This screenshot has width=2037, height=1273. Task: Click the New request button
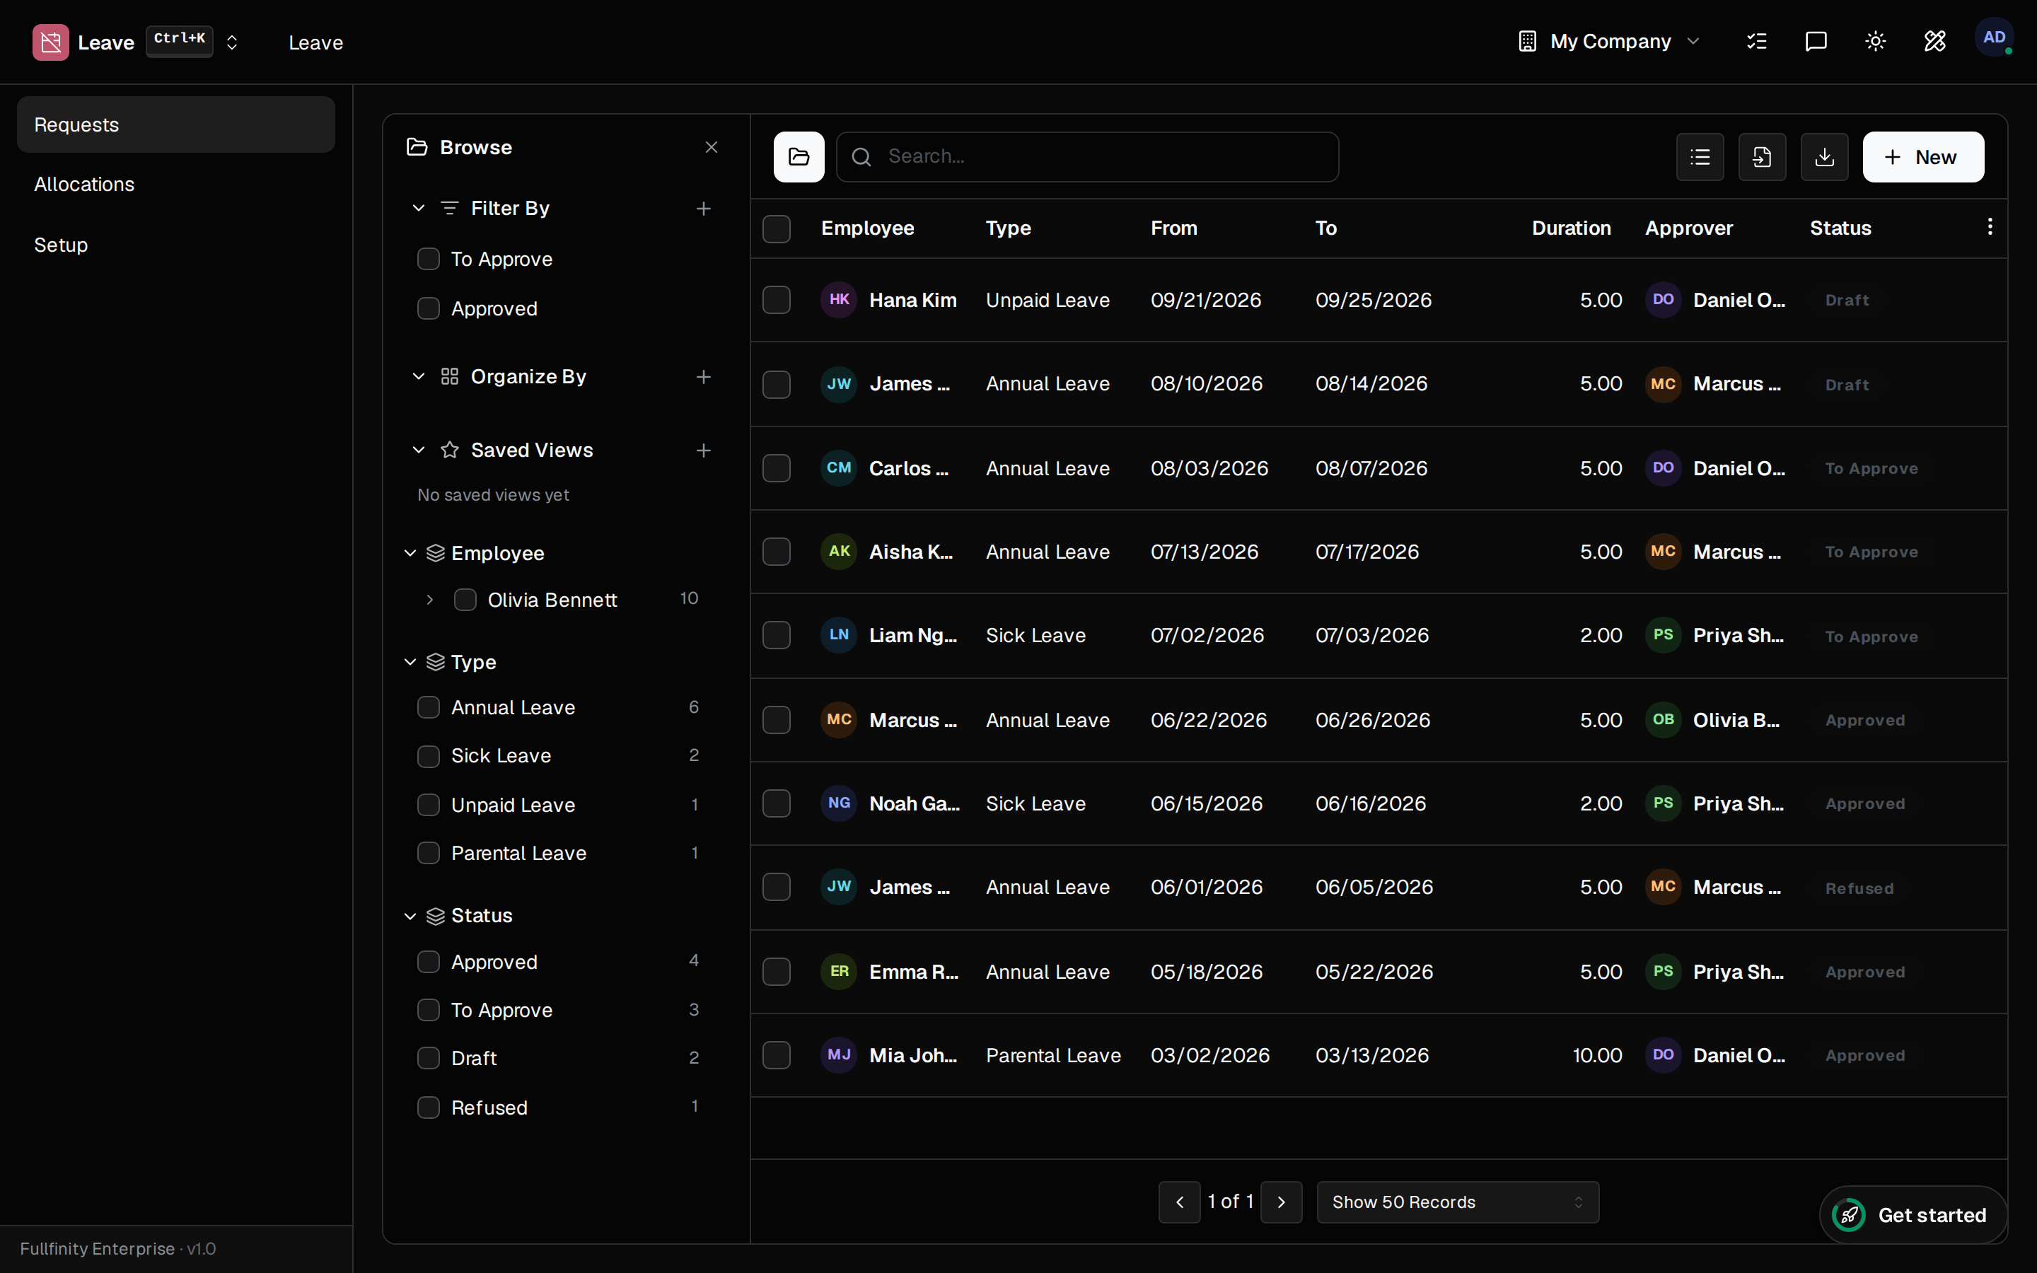coord(1923,156)
